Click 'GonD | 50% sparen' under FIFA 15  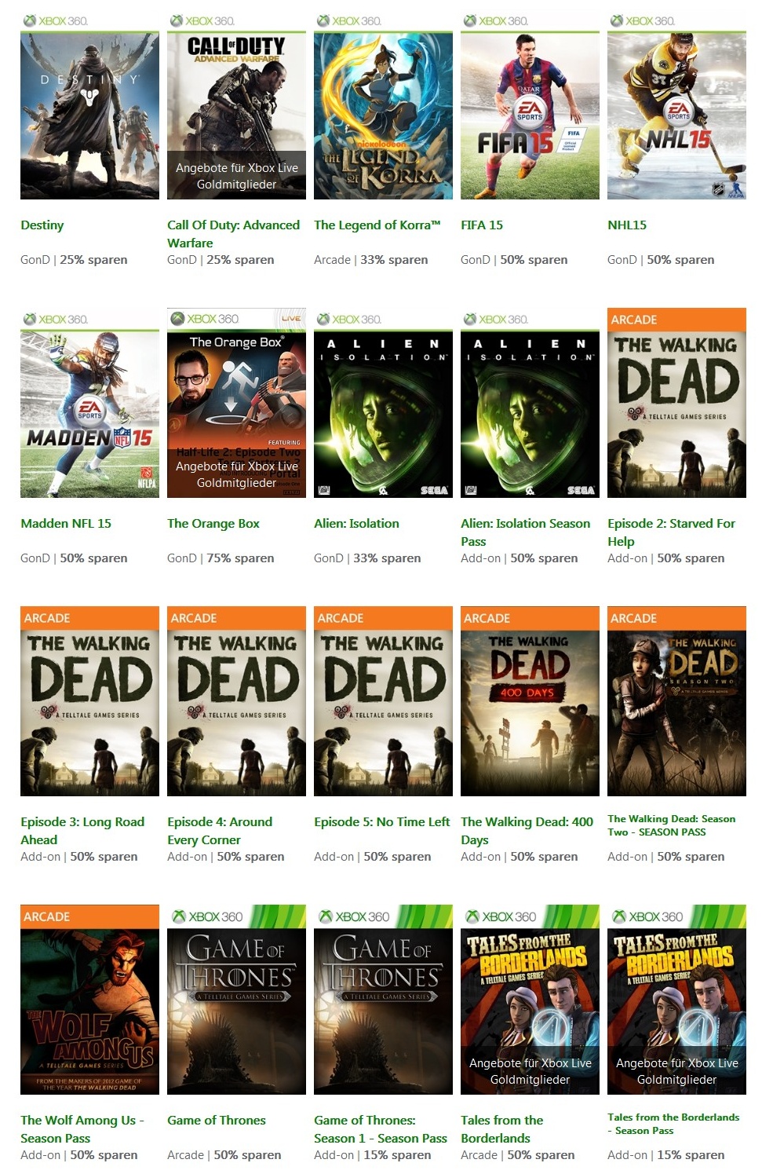coord(514,260)
